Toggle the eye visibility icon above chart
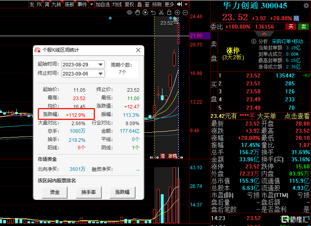This screenshot has height=226, width=311. (129, 12)
